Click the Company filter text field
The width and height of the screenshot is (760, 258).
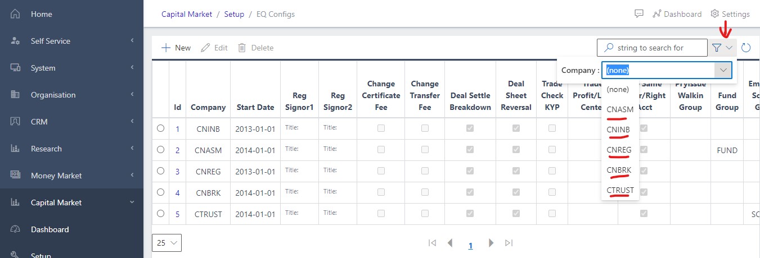pyautogui.click(x=658, y=70)
